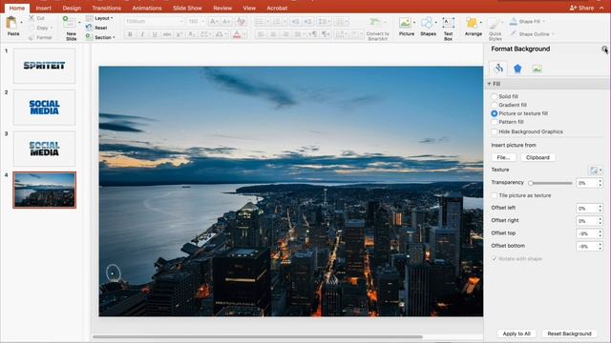Switch to the Acrobat tab
Viewport: 611px width, 343px height.
coord(277,8)
